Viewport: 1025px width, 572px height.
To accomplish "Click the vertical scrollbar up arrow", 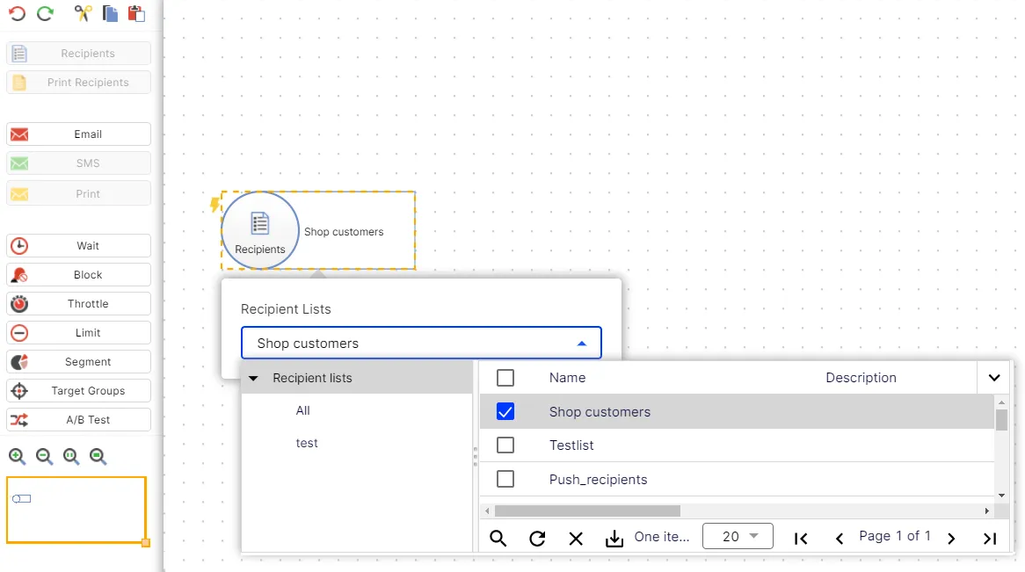I will click(x=1001, y=402).
